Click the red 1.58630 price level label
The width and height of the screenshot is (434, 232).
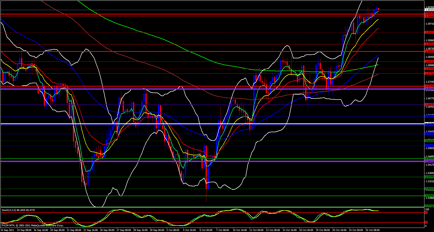(429, 51)
